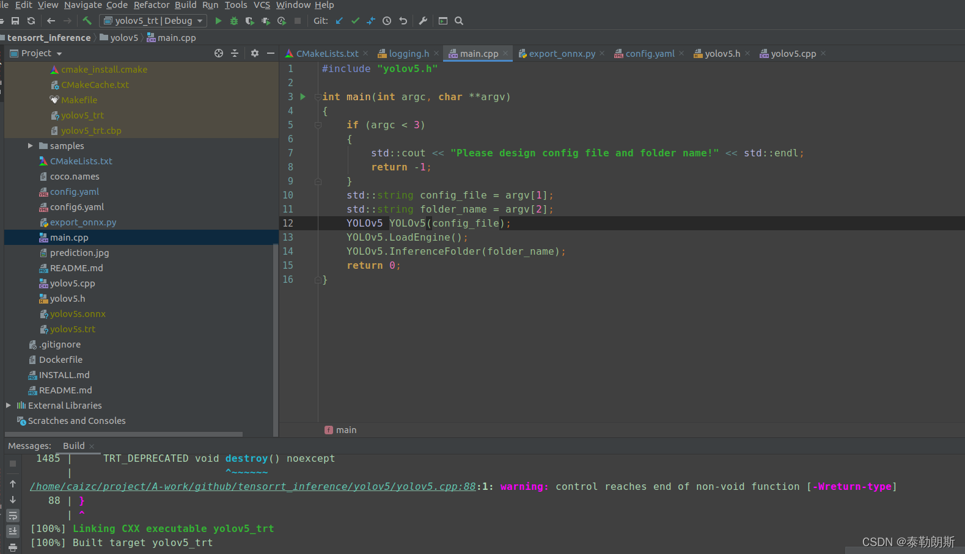
Task: Open the yolov5.cpp:88 warning file link
Action: click(x=253, y=487)
